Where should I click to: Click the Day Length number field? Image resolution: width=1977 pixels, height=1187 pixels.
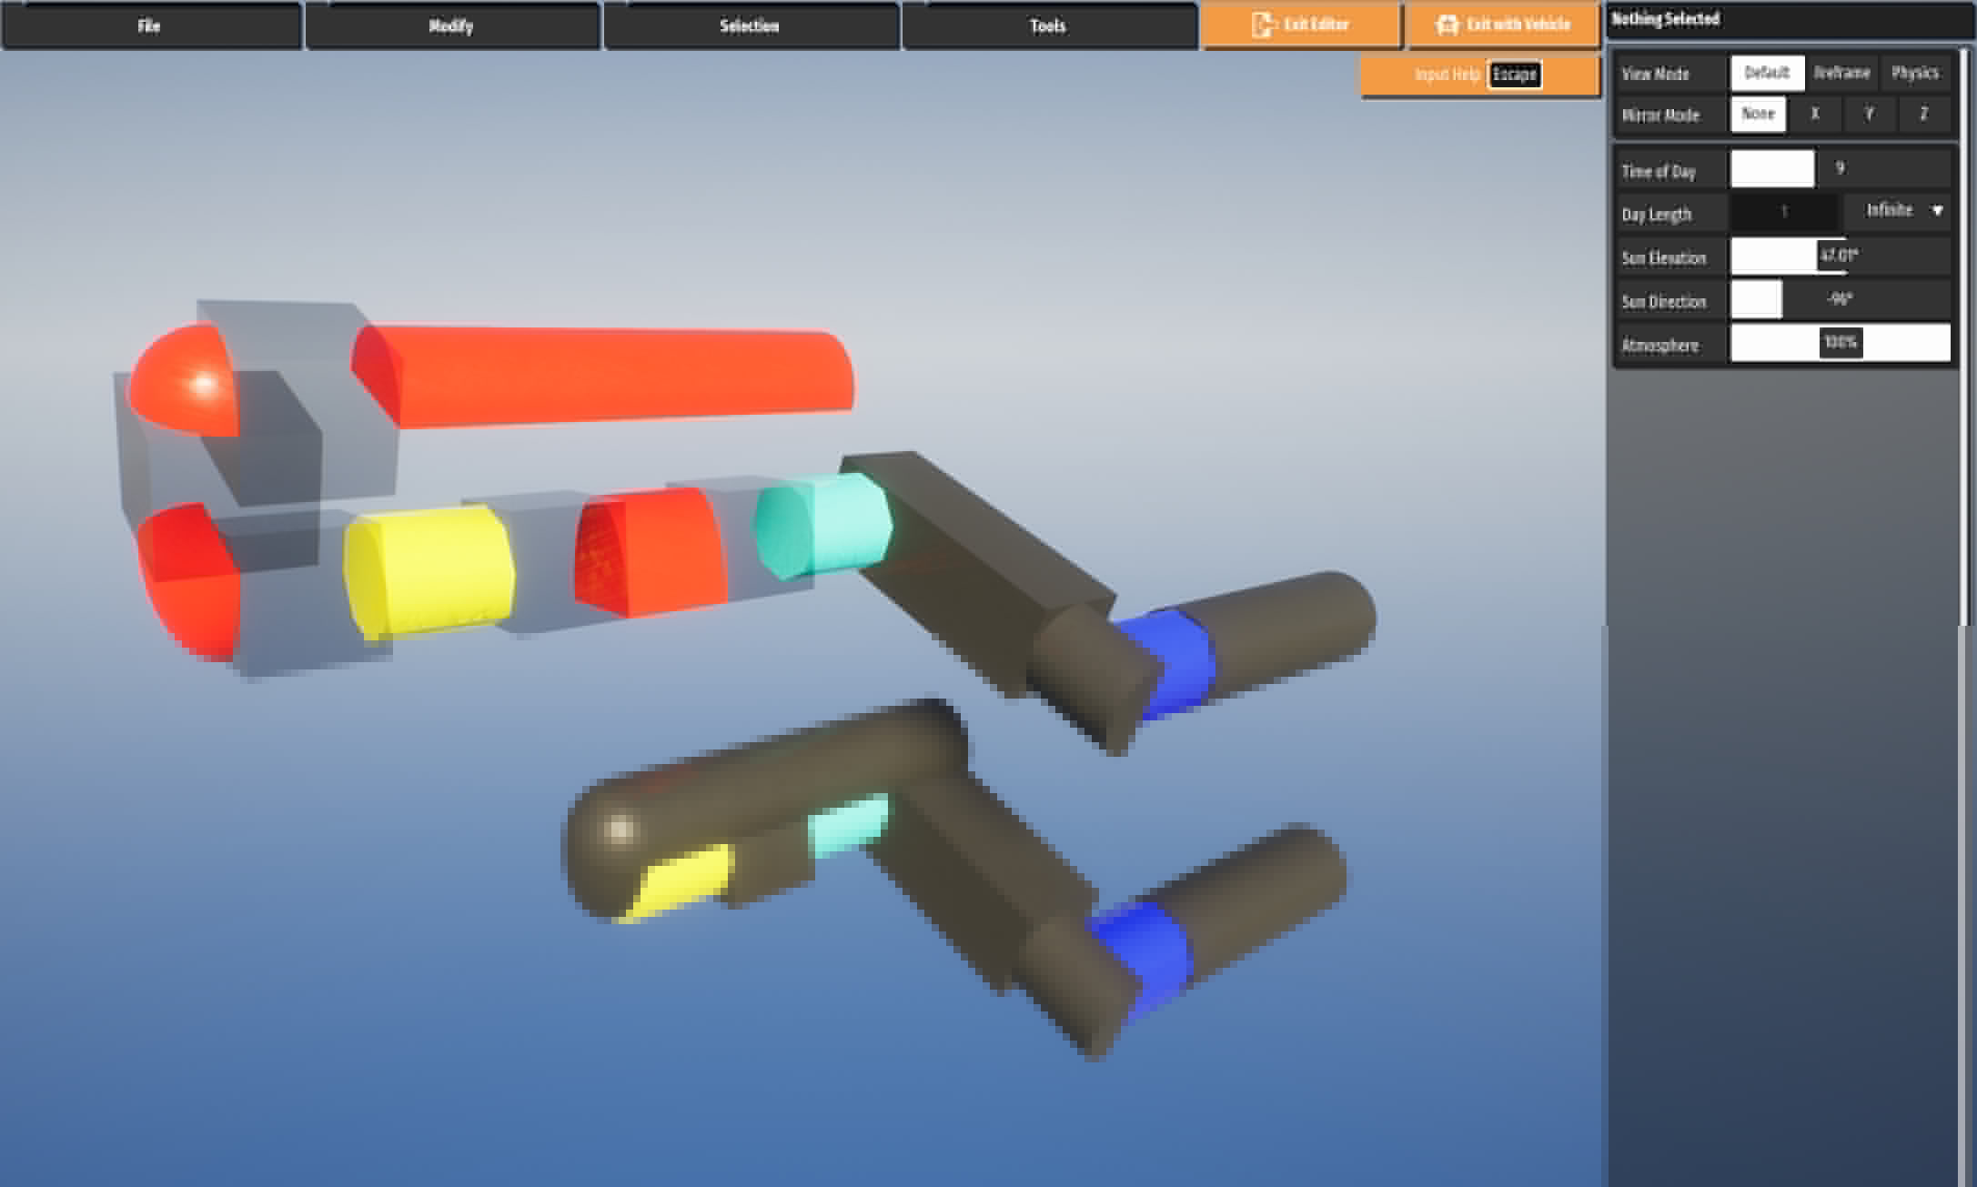click(x=1783, y=212)
